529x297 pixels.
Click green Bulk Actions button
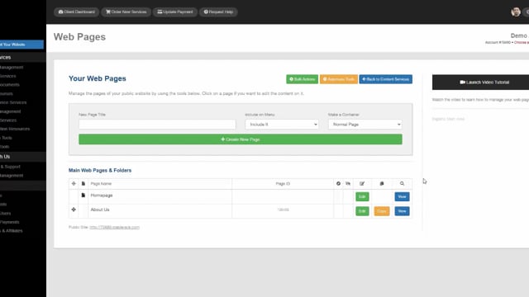point(302,79)
